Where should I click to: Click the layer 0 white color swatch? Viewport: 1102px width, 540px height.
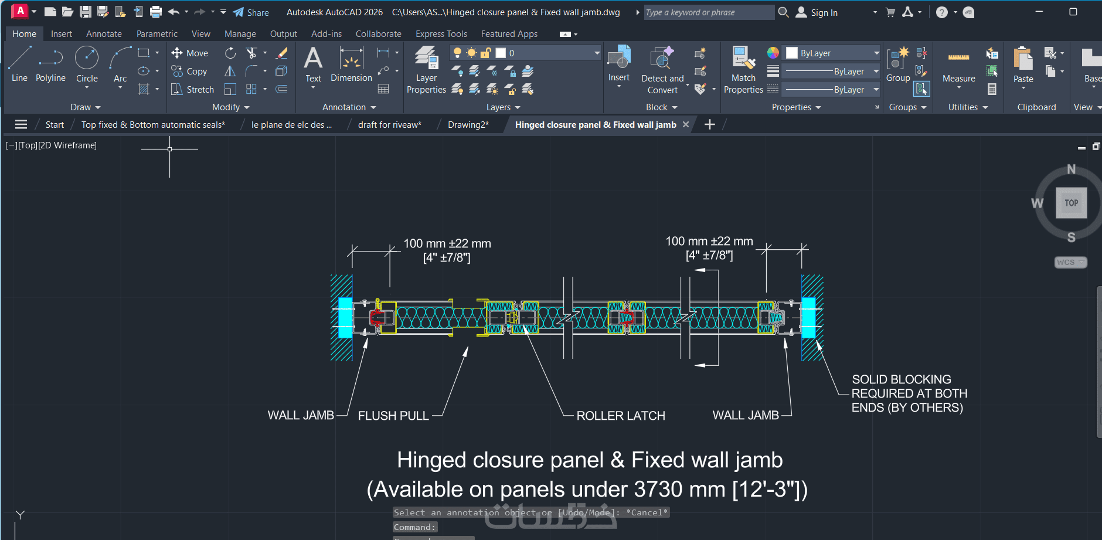(x=501, y=53)
